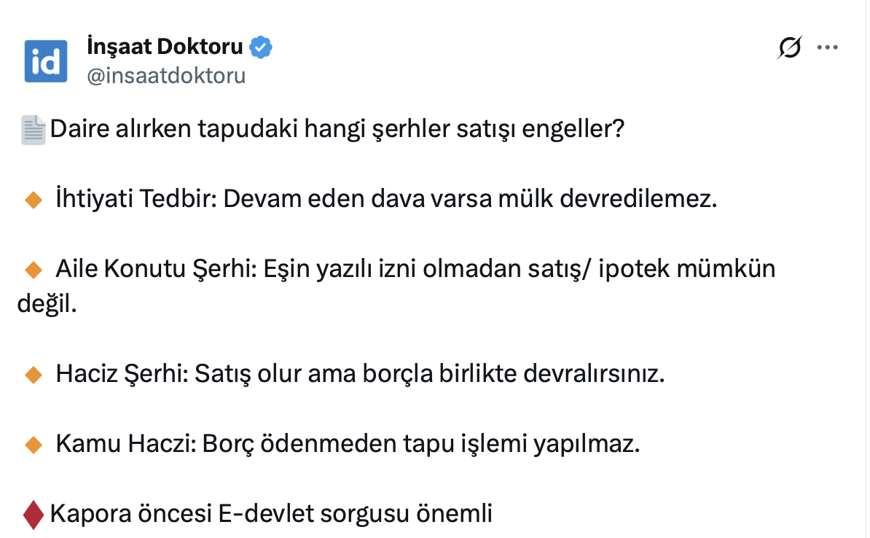Select the 'İhtiyati Tedbir' line of text

click(386, 200)
